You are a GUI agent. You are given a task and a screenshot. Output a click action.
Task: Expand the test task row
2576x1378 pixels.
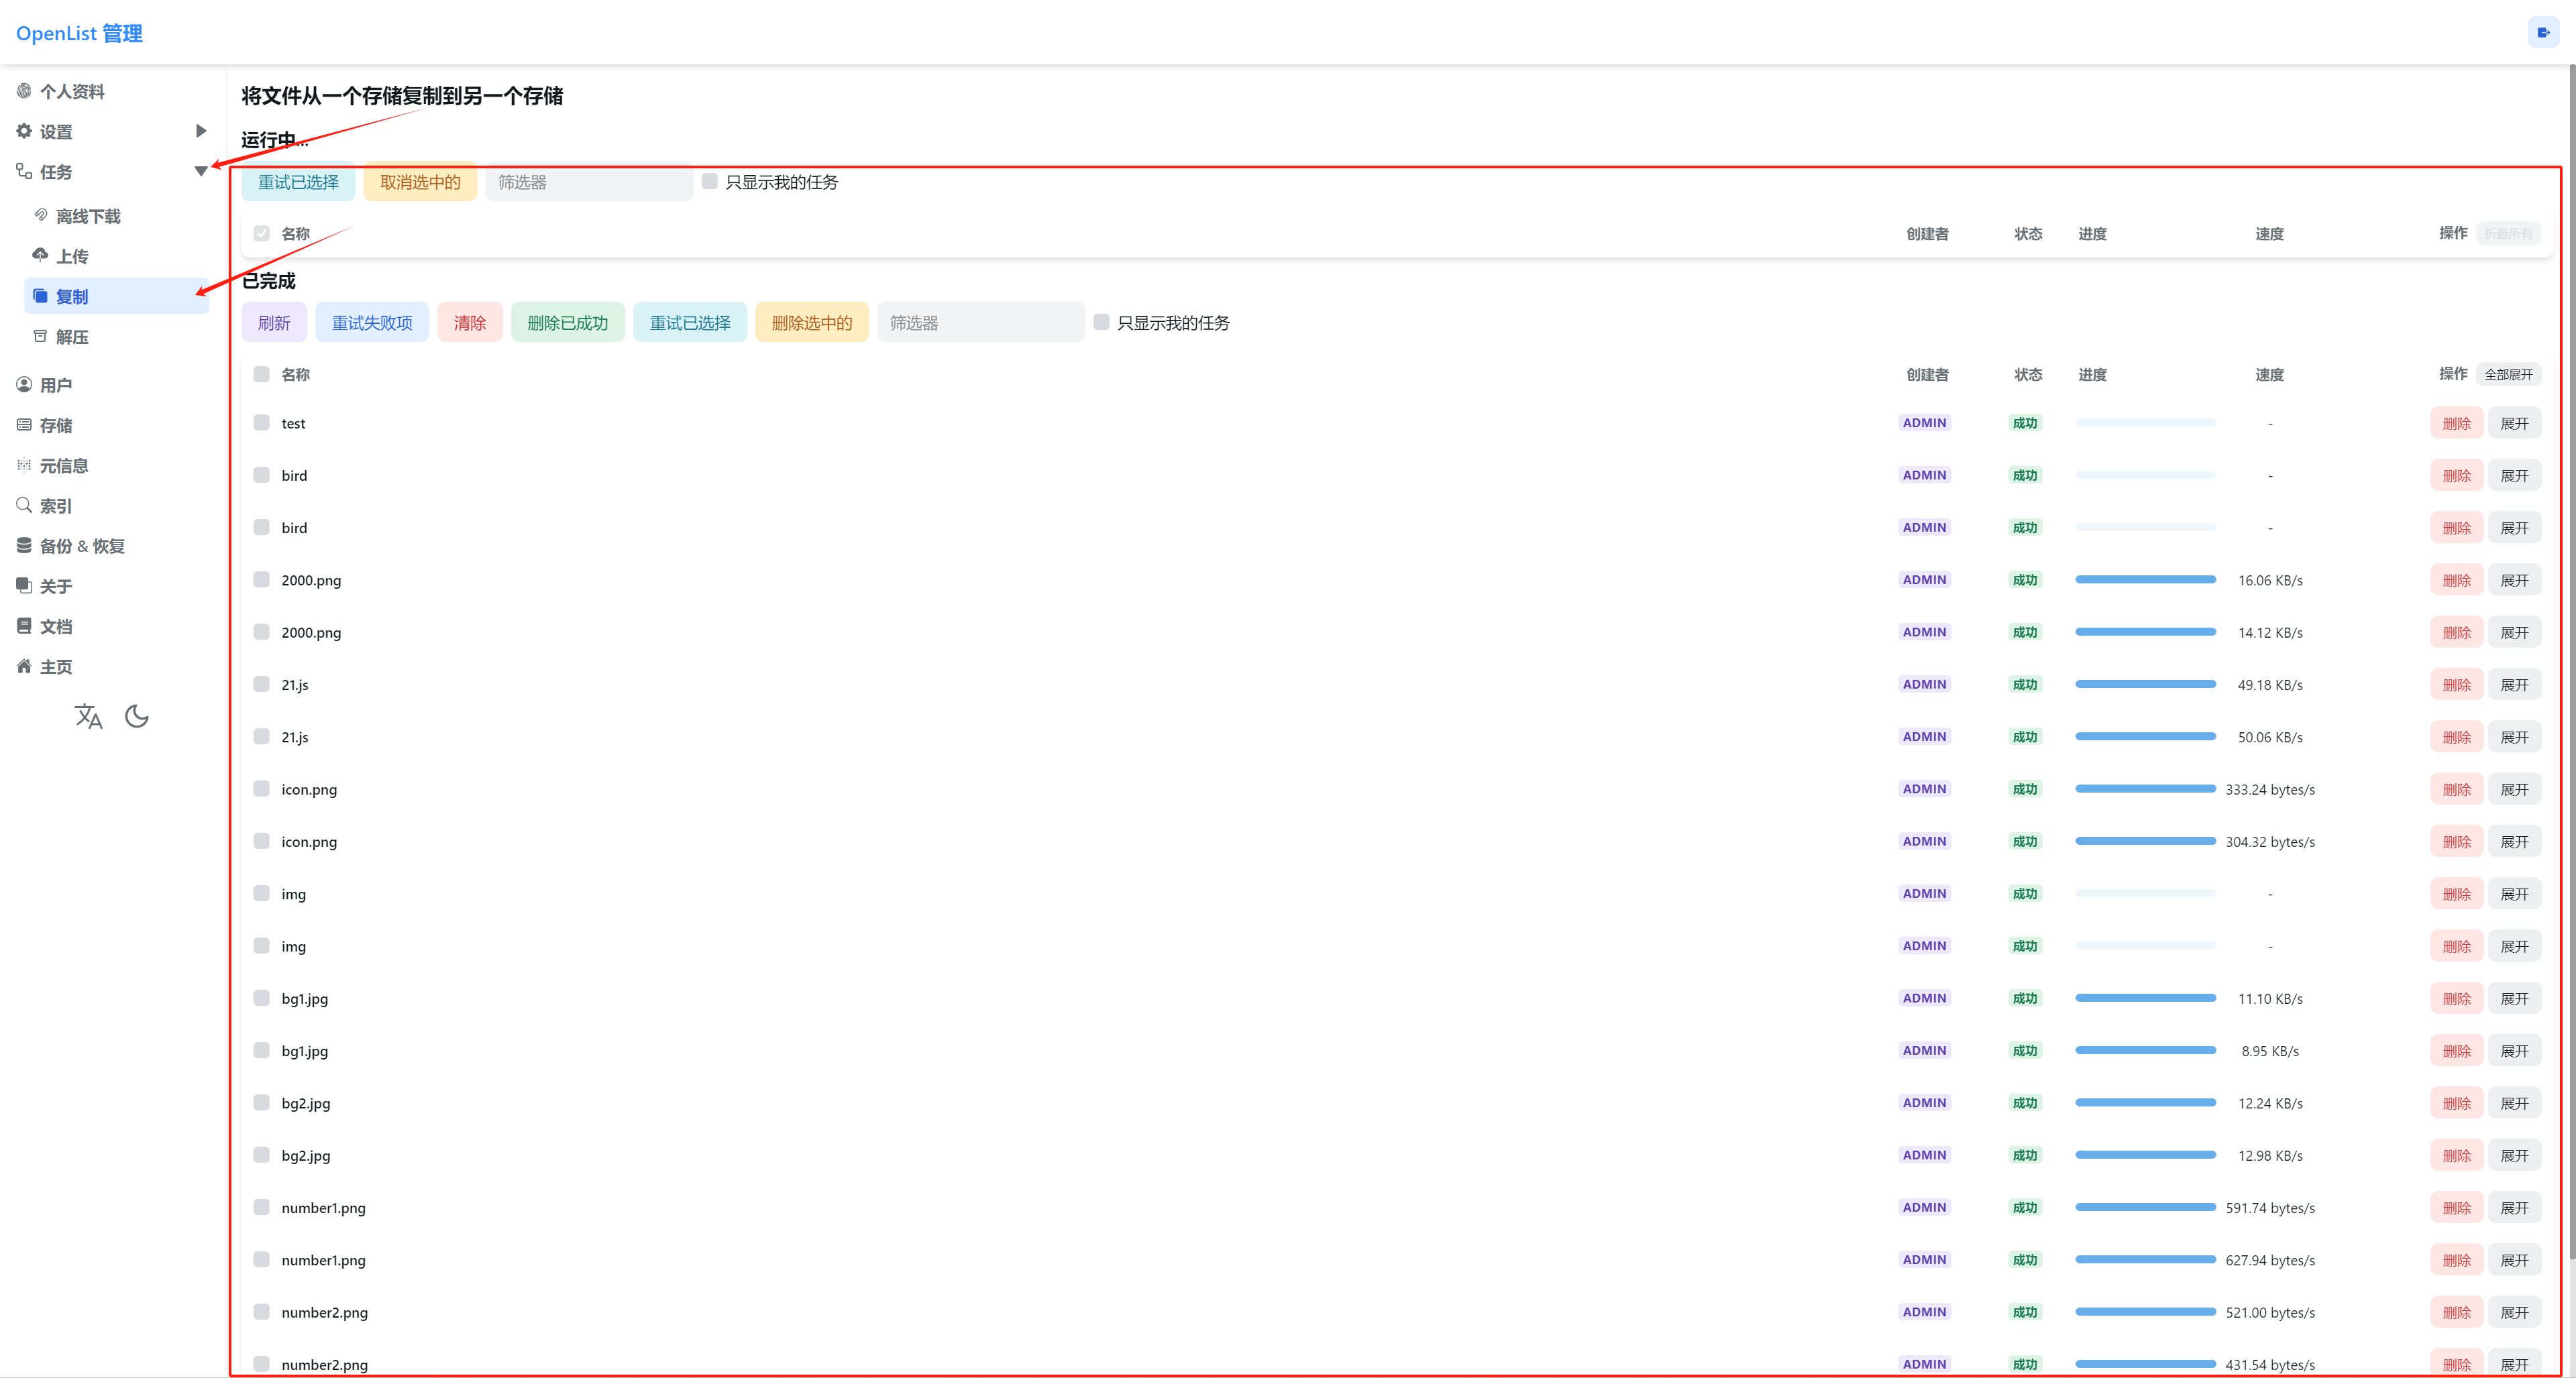[x=2514, y=424]
